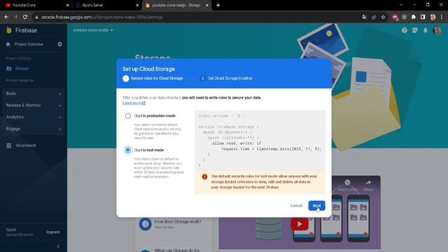448x252 pixels.
Task: Click the Storage home icon
Action: tap(9, 69)
